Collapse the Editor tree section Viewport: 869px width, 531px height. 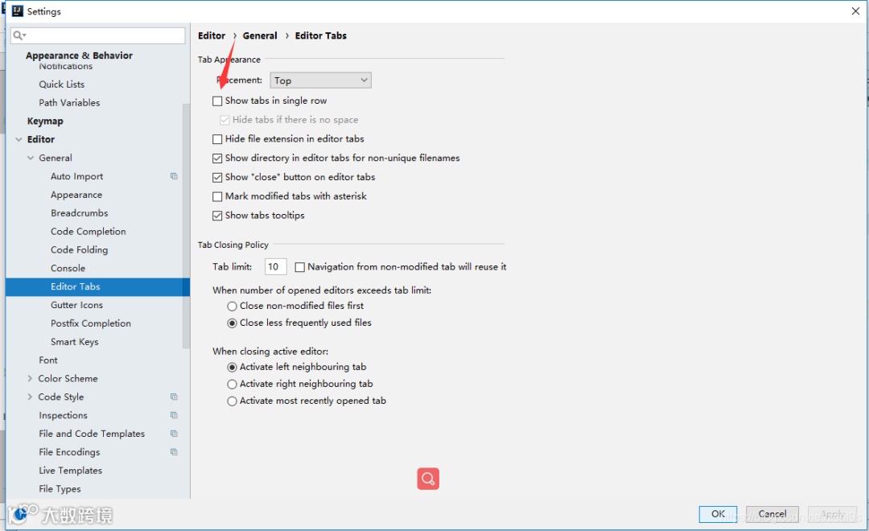(x=19, y=139)
